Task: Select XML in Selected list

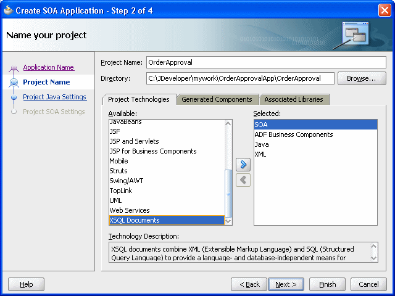Action: pos(315,154)
